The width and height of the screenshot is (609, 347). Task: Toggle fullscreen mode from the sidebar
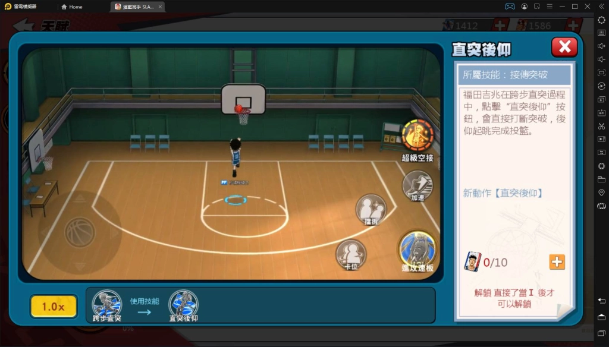point(601,72)
